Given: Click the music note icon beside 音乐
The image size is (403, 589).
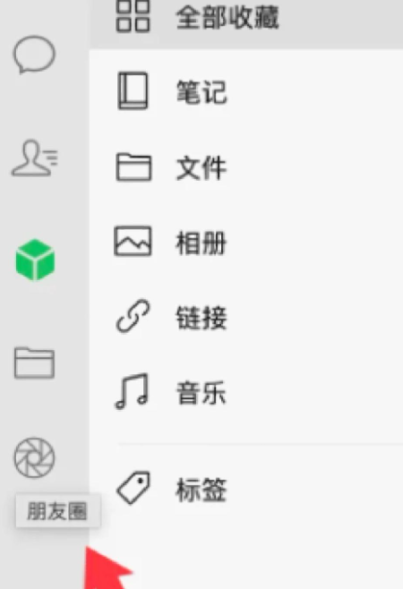Looking at the screenshot, I should pos(132,391).
